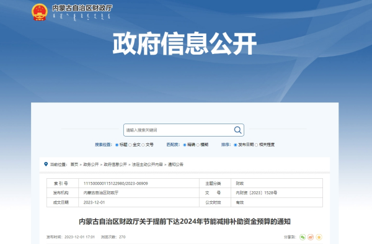
Task: Open 法定主动公开内容 breadcrumb link
Action: pyautogui.click(x=148, y=165)
